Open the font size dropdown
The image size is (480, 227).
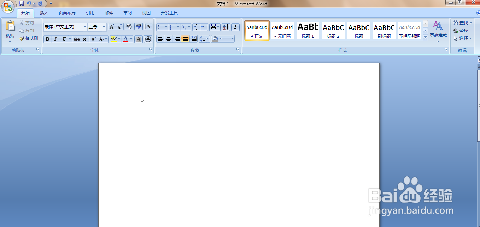click(x=104, y=27)
